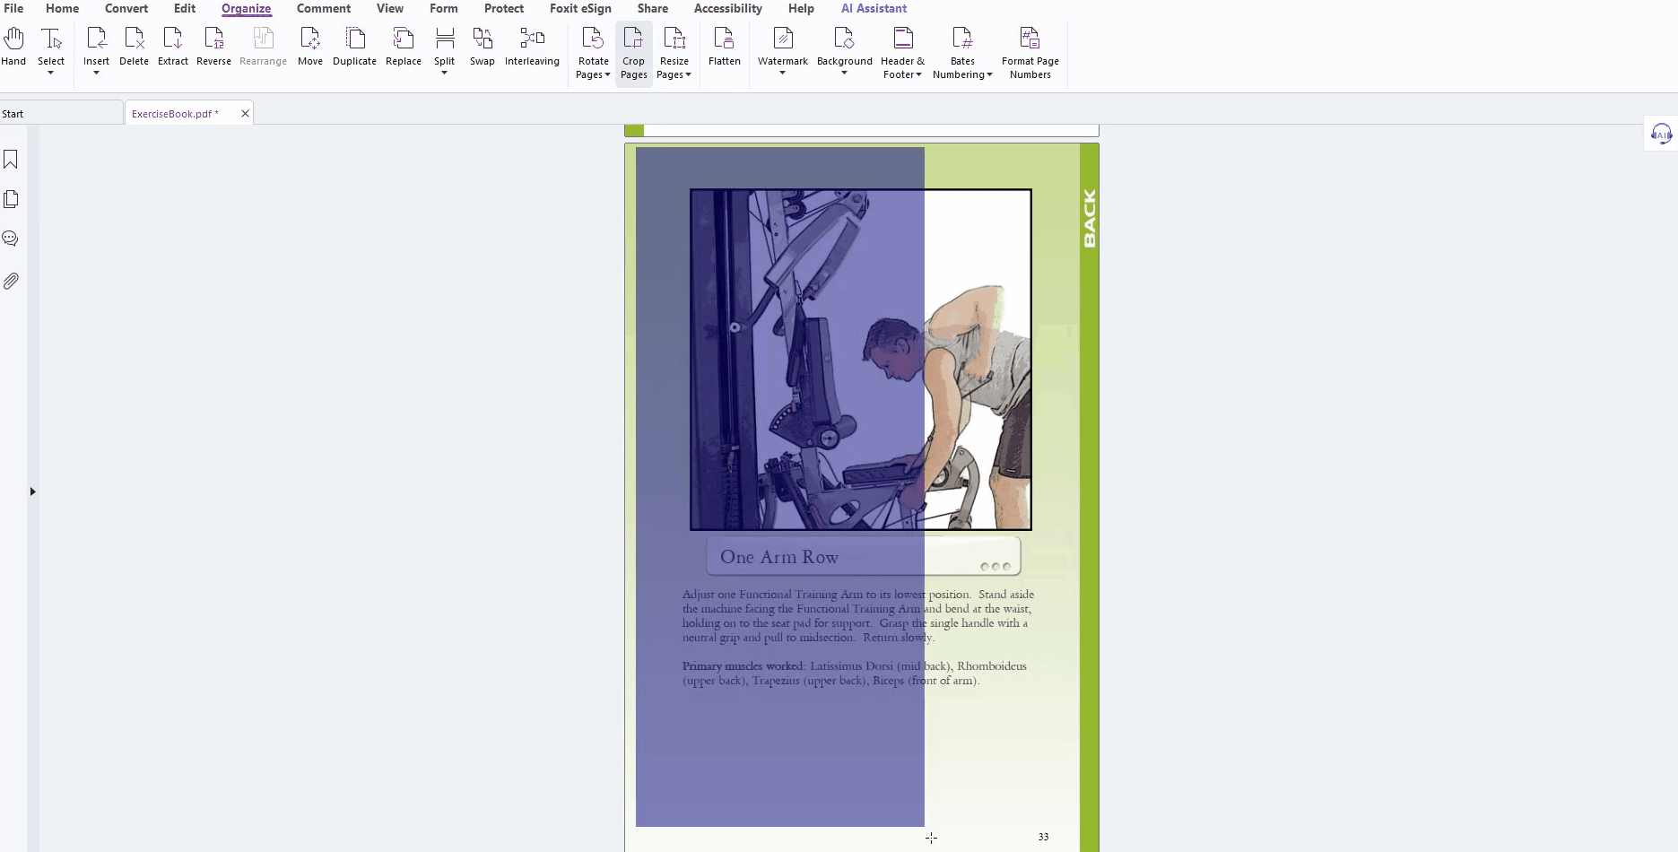This screenshot has width=1678, height=852.
Task: Open the File menu
Action: [13, 8]
